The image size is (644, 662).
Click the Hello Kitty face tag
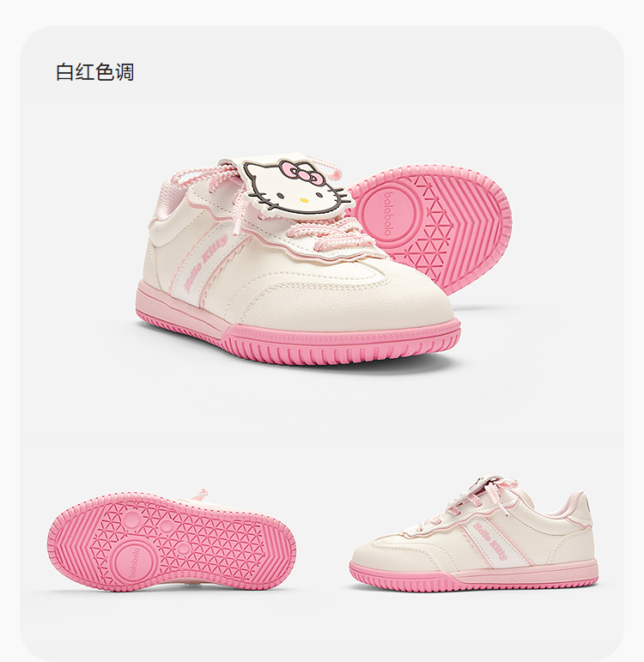295,185
